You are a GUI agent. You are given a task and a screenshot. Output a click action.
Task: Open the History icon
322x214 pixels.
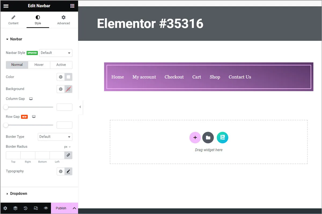[x=25, y=208]
